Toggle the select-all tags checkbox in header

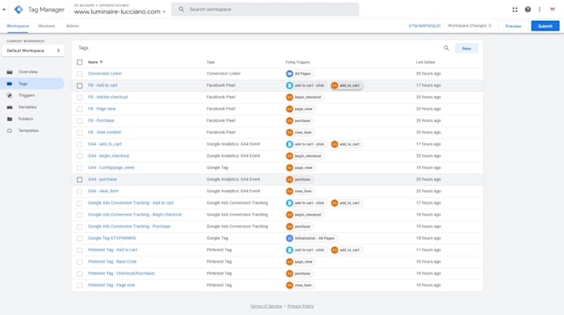80,62
